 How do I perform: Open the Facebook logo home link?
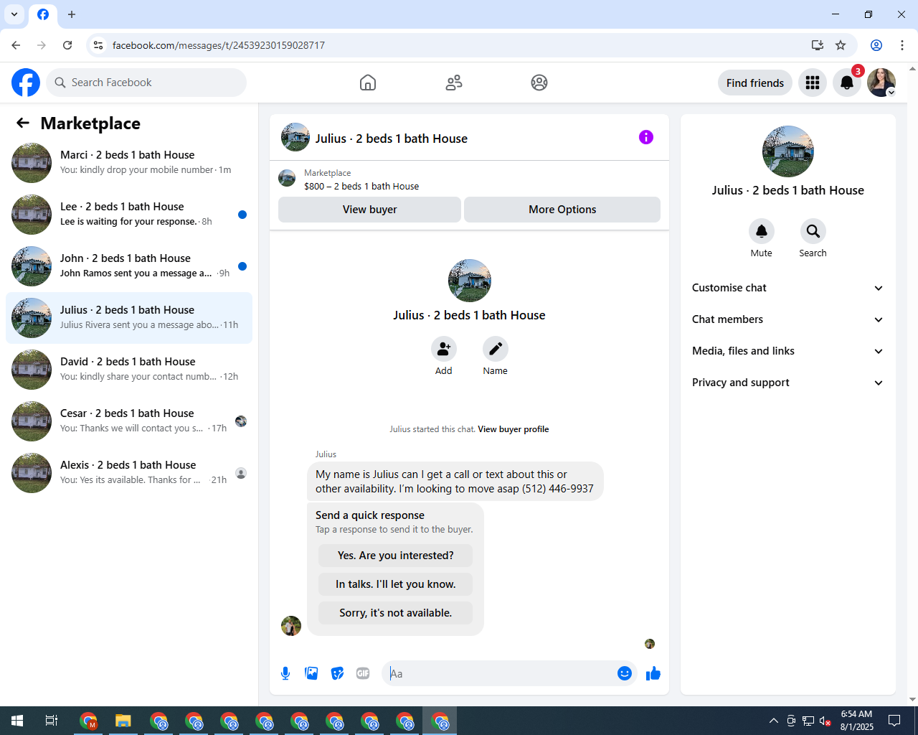click(x=26, y=83)
